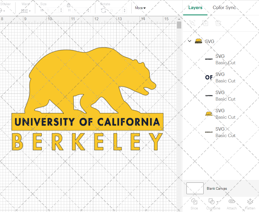Image resolution: width=259 pixels, height=212 pixels.
Task: Click the Duplicate icon in Layers panel
Action: click(x=205, y=23)
